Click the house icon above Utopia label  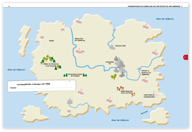pyautogui.click(x=42, y=37)
